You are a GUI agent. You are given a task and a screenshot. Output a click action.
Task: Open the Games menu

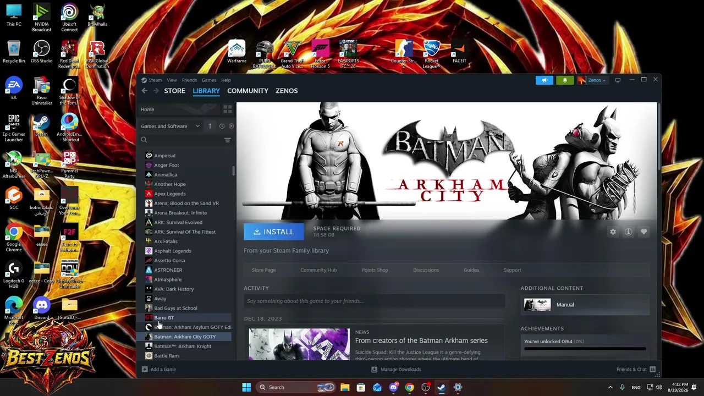209,80
